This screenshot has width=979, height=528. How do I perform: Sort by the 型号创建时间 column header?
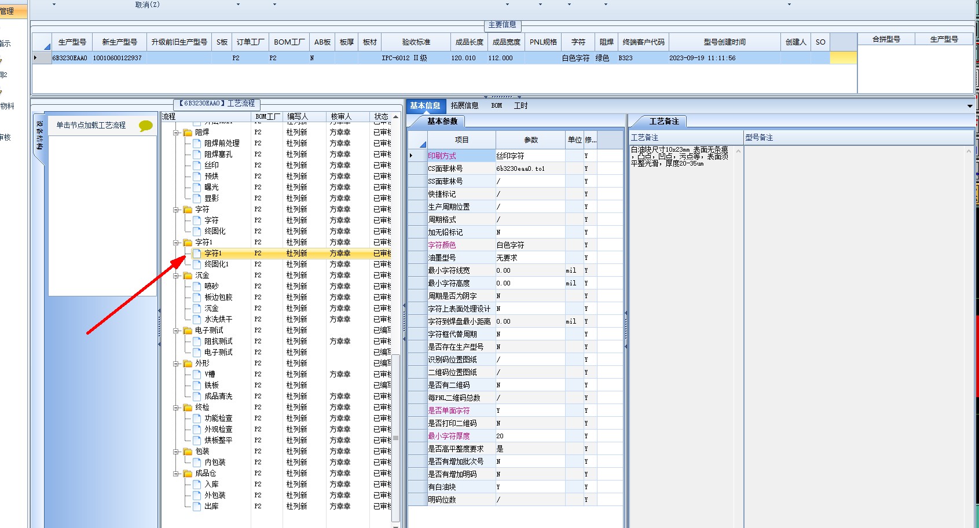click(x=725, y=42)
